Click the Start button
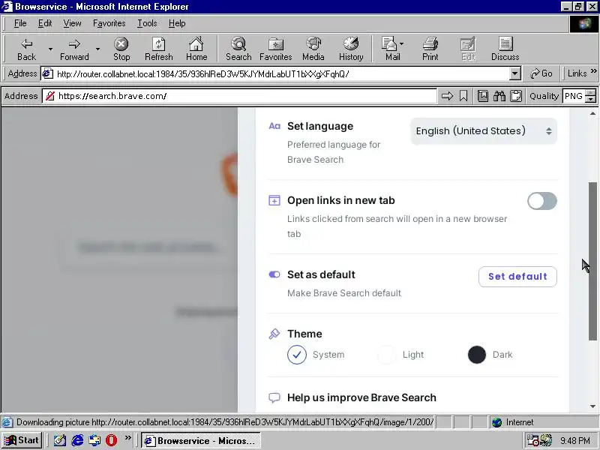 click(22, 440)
